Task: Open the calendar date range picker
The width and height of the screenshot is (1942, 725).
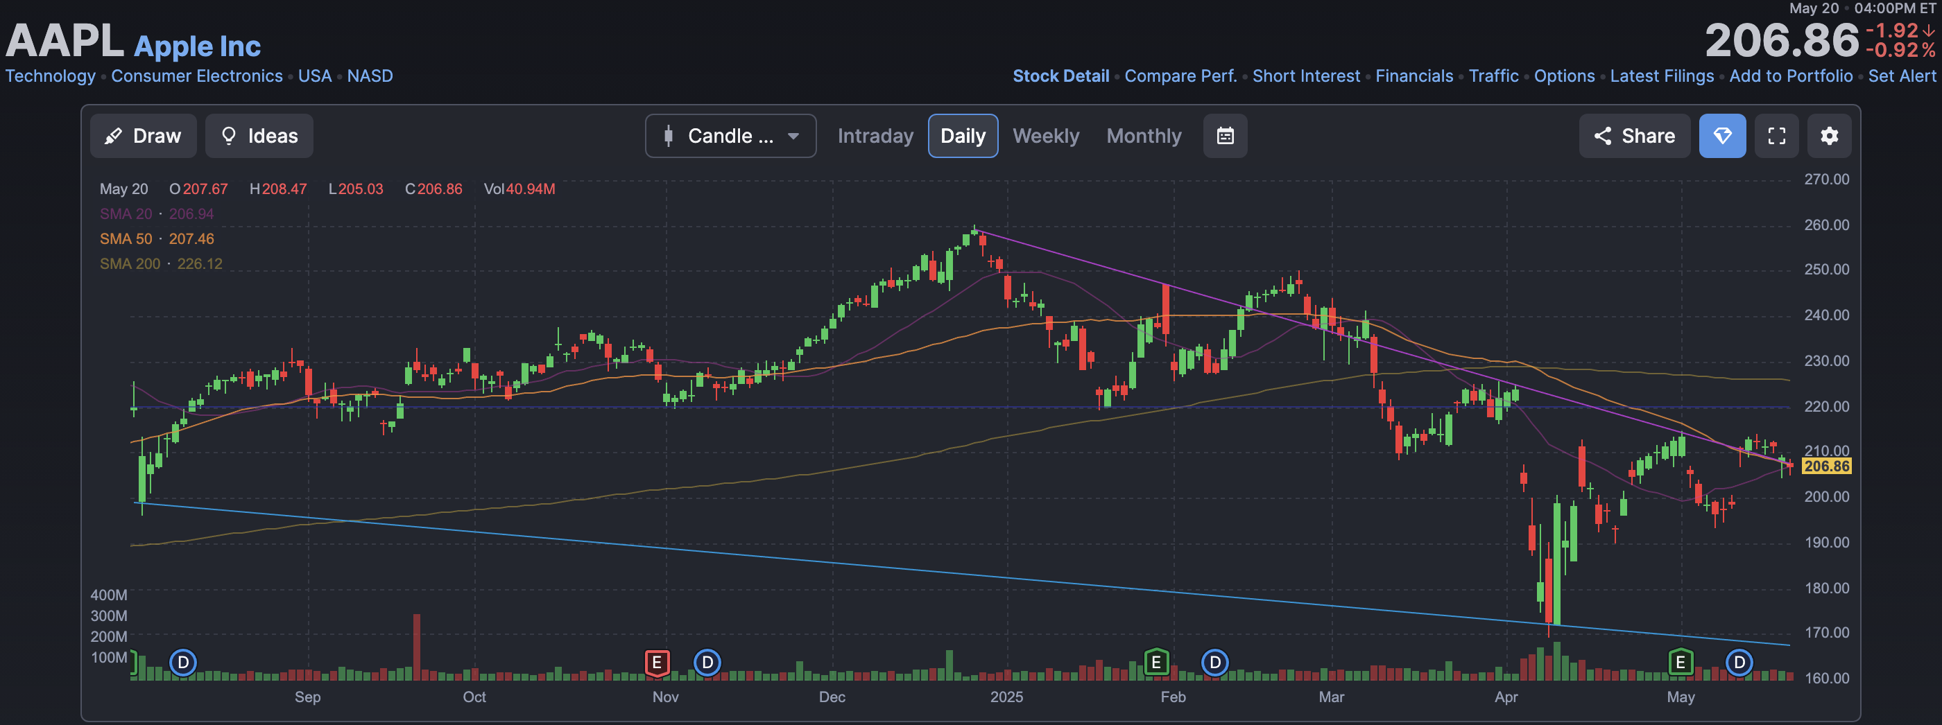Action: [1225, 136]
